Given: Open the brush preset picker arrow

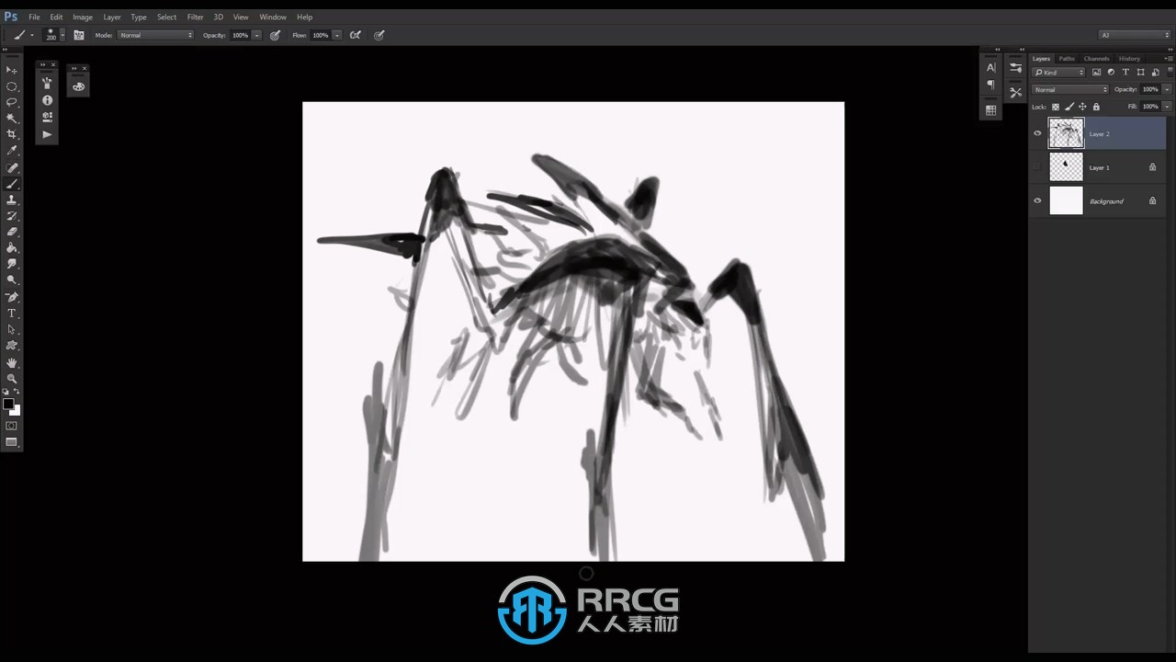Looking at the screenshot, I should coord(62,35).
